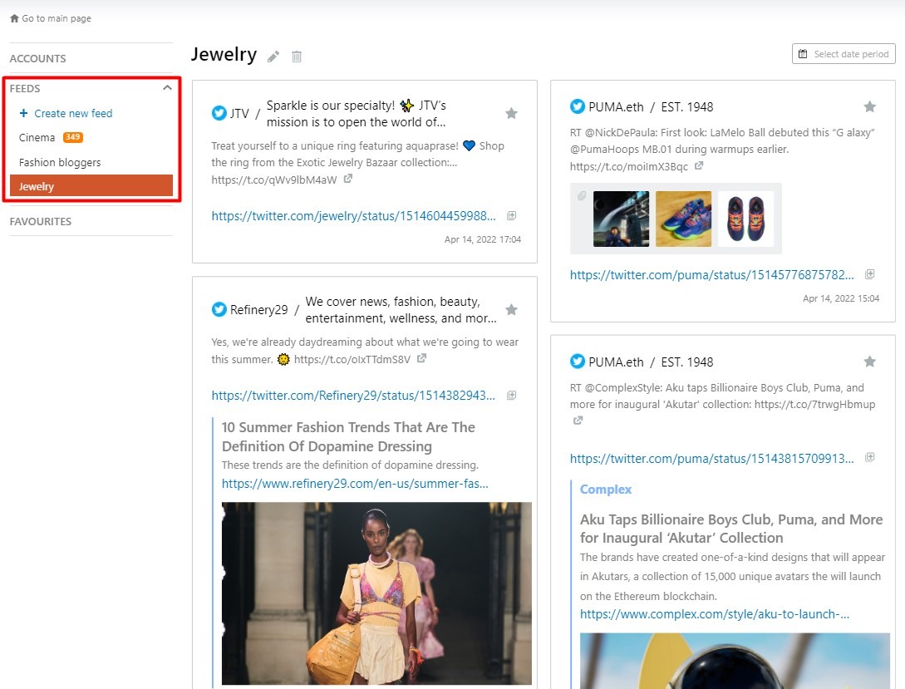Click PUMA.eth name on Akutar post
905x689 pixels.
(x=616, y=362)
